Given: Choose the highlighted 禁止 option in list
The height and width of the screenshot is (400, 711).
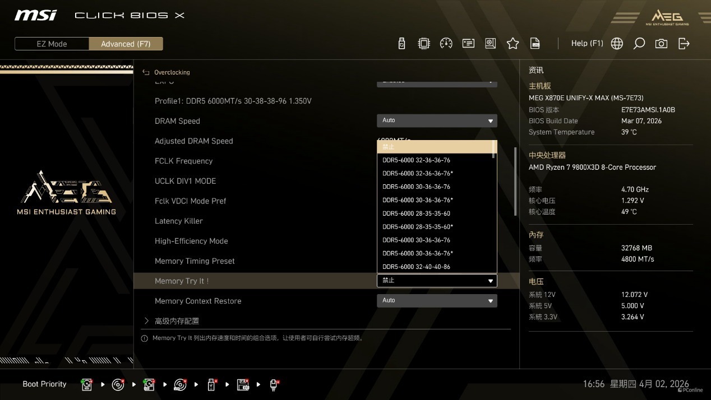Looking at the screenshot, I should [435, 147].
